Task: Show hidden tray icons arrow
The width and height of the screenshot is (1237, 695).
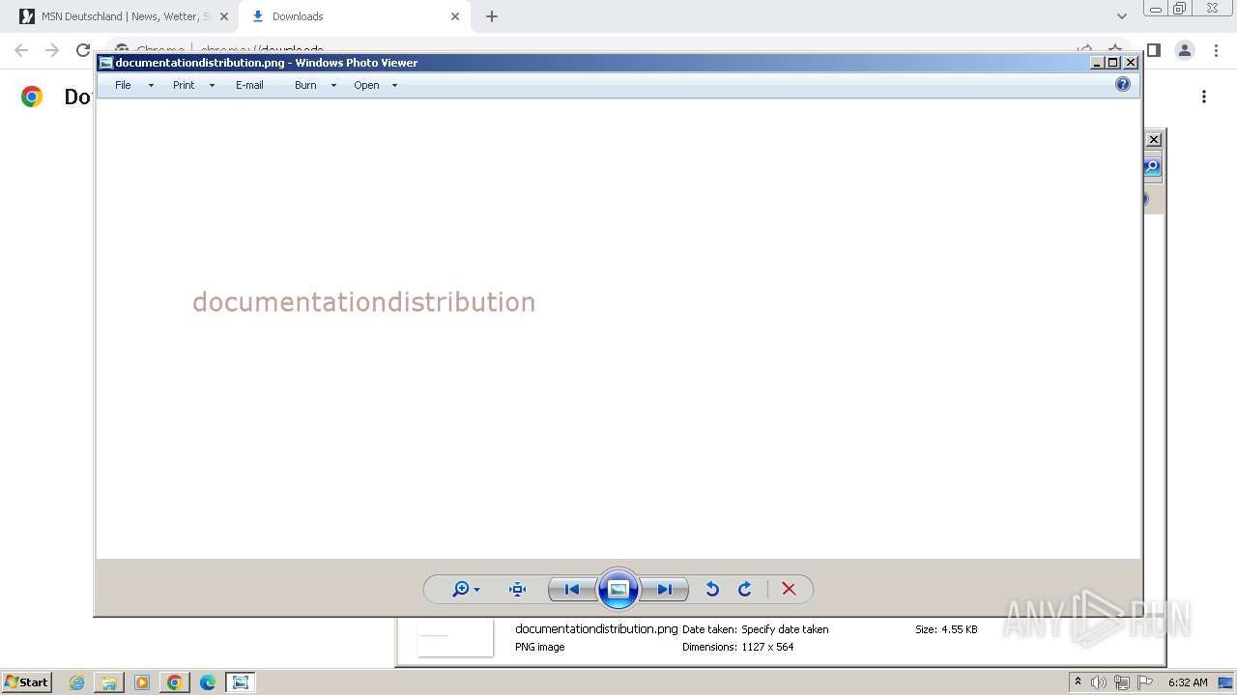Action: (1078, 682)
